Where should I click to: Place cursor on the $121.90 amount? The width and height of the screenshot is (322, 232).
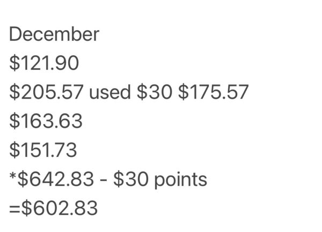[44, 63]
